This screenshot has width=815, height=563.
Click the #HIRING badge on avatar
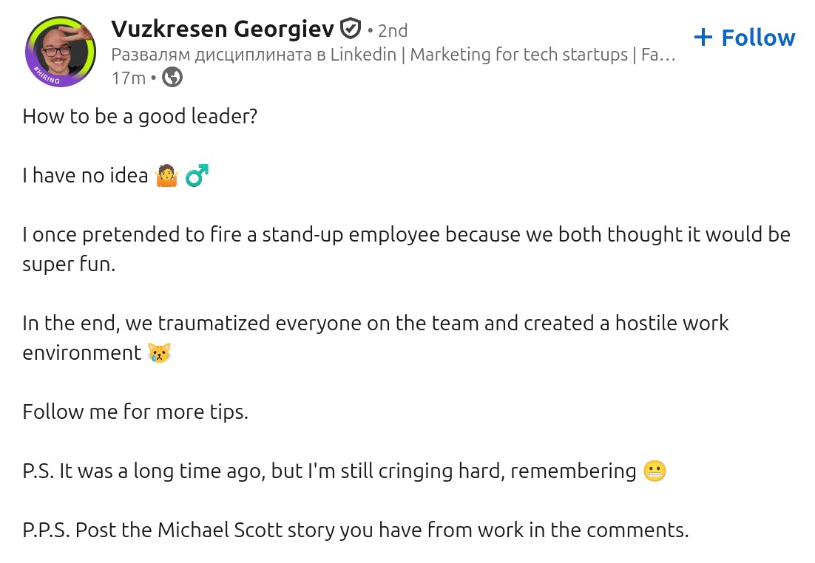(x=47, y=78)
